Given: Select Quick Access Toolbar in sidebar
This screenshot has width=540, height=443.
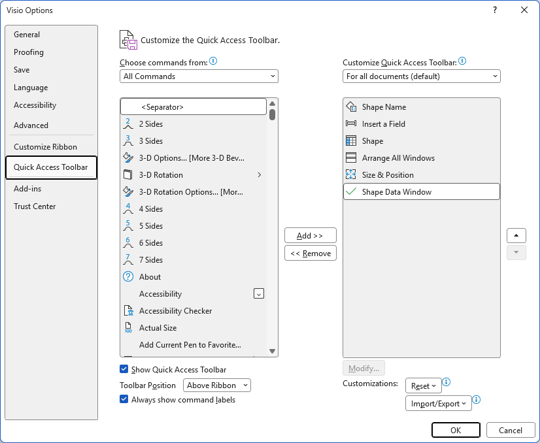Looking at the screenshot, I should coord(51,167).
